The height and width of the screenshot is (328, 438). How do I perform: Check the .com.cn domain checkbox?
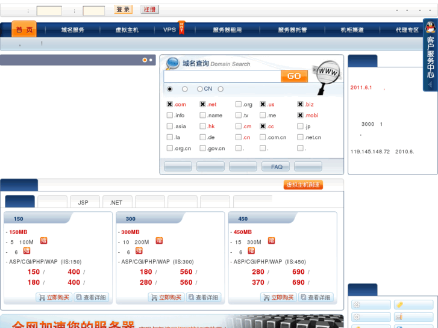263,137
